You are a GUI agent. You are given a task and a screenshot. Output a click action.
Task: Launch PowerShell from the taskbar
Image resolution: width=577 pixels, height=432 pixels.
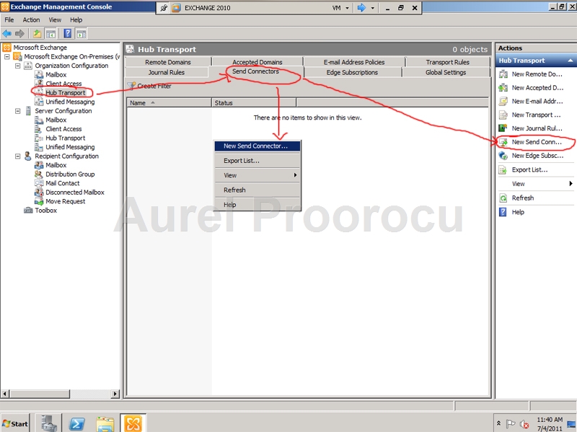(77, 423)
